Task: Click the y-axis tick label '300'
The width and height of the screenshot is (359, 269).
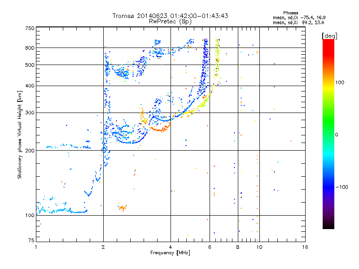Action: (x=30, y=113)
